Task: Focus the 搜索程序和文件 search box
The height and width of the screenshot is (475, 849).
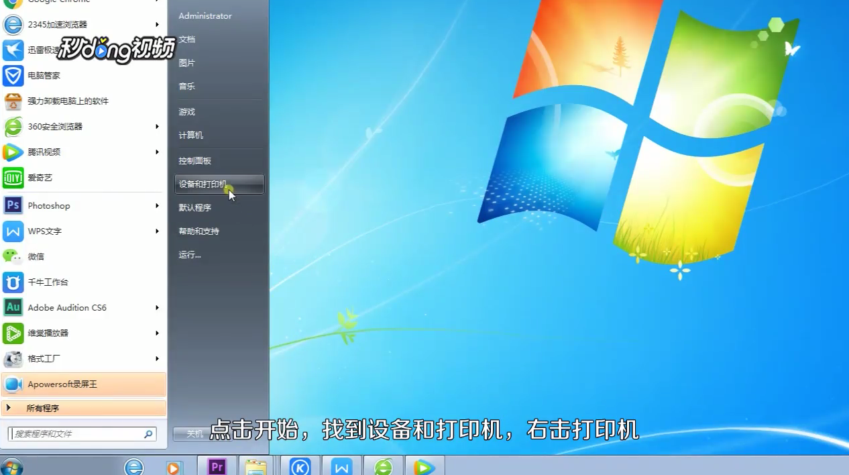Action: [x=82, y=434]
